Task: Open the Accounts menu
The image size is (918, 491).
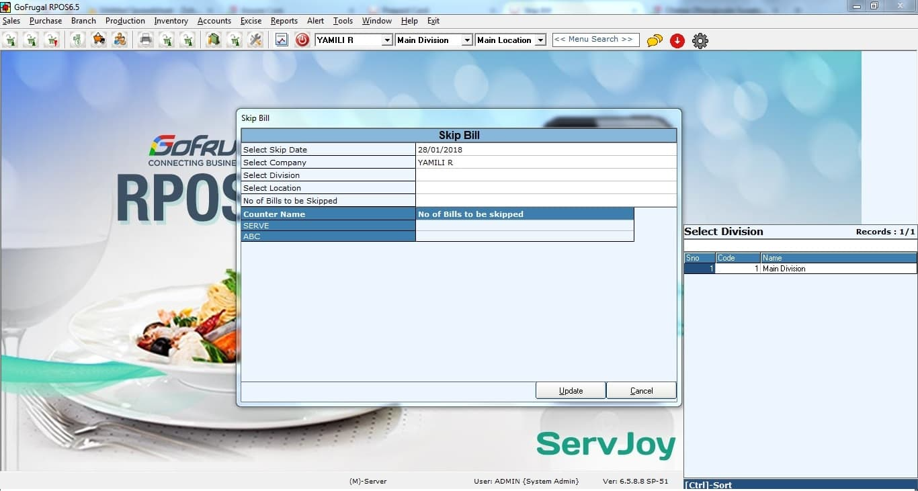Action: tap(214, 21)
